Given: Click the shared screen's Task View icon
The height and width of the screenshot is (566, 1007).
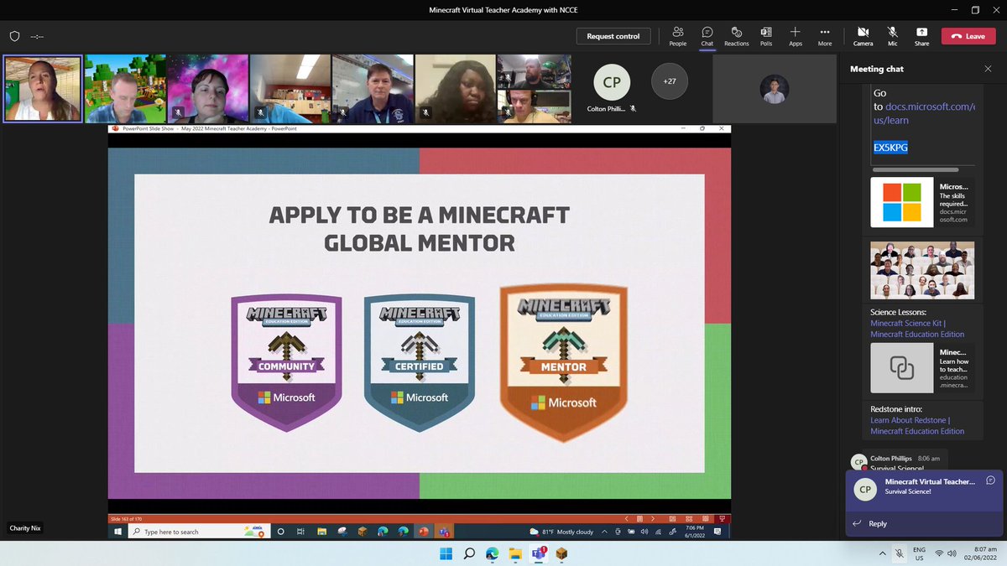Looking at the screenshot, I should 300,532.
